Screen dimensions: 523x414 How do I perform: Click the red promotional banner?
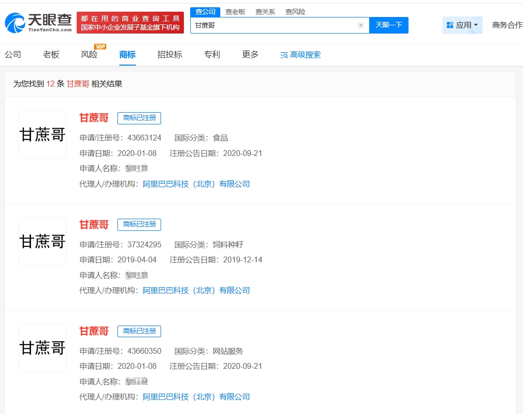130,23
